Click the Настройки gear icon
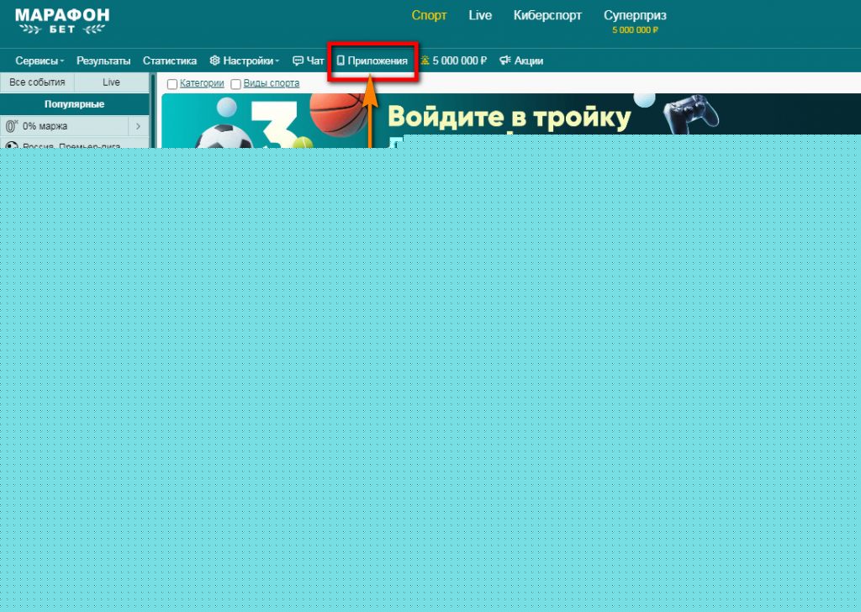Screen dimensions: 861x612 tap(214, 61)
